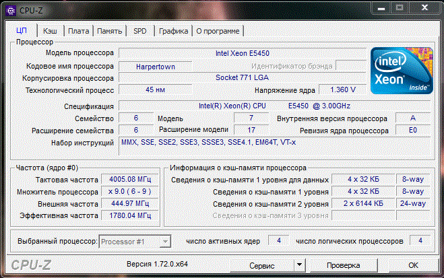The height and width of the screenshot is (278, 444).
Task: Click the Socket 771 LGA value
Action: [x=243, y=77]
